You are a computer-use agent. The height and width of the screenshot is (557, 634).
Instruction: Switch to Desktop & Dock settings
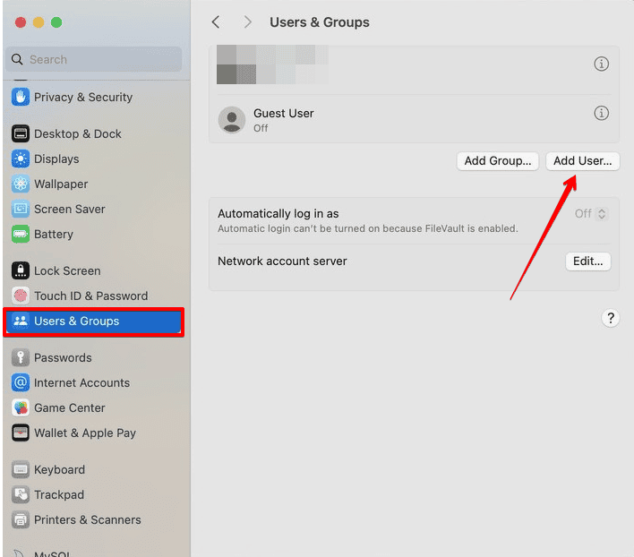(x=78, y=133)
